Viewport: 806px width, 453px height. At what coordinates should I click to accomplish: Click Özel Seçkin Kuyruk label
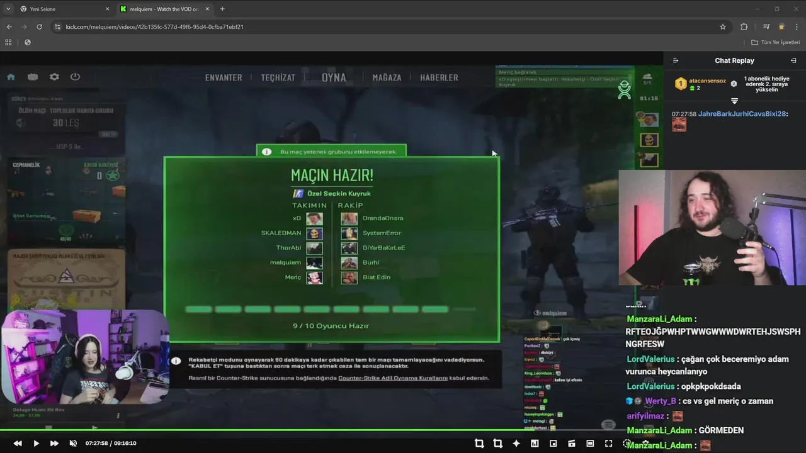pyautogui.click(x=339, y=194)
